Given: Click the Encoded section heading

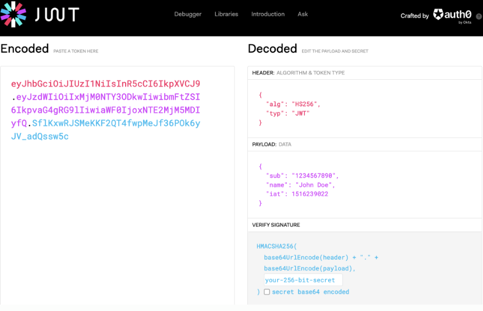Looking at the screenshot, I should [x=24, y=49].
